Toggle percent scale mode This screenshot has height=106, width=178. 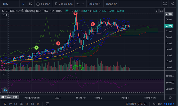(x=154, y=104)
